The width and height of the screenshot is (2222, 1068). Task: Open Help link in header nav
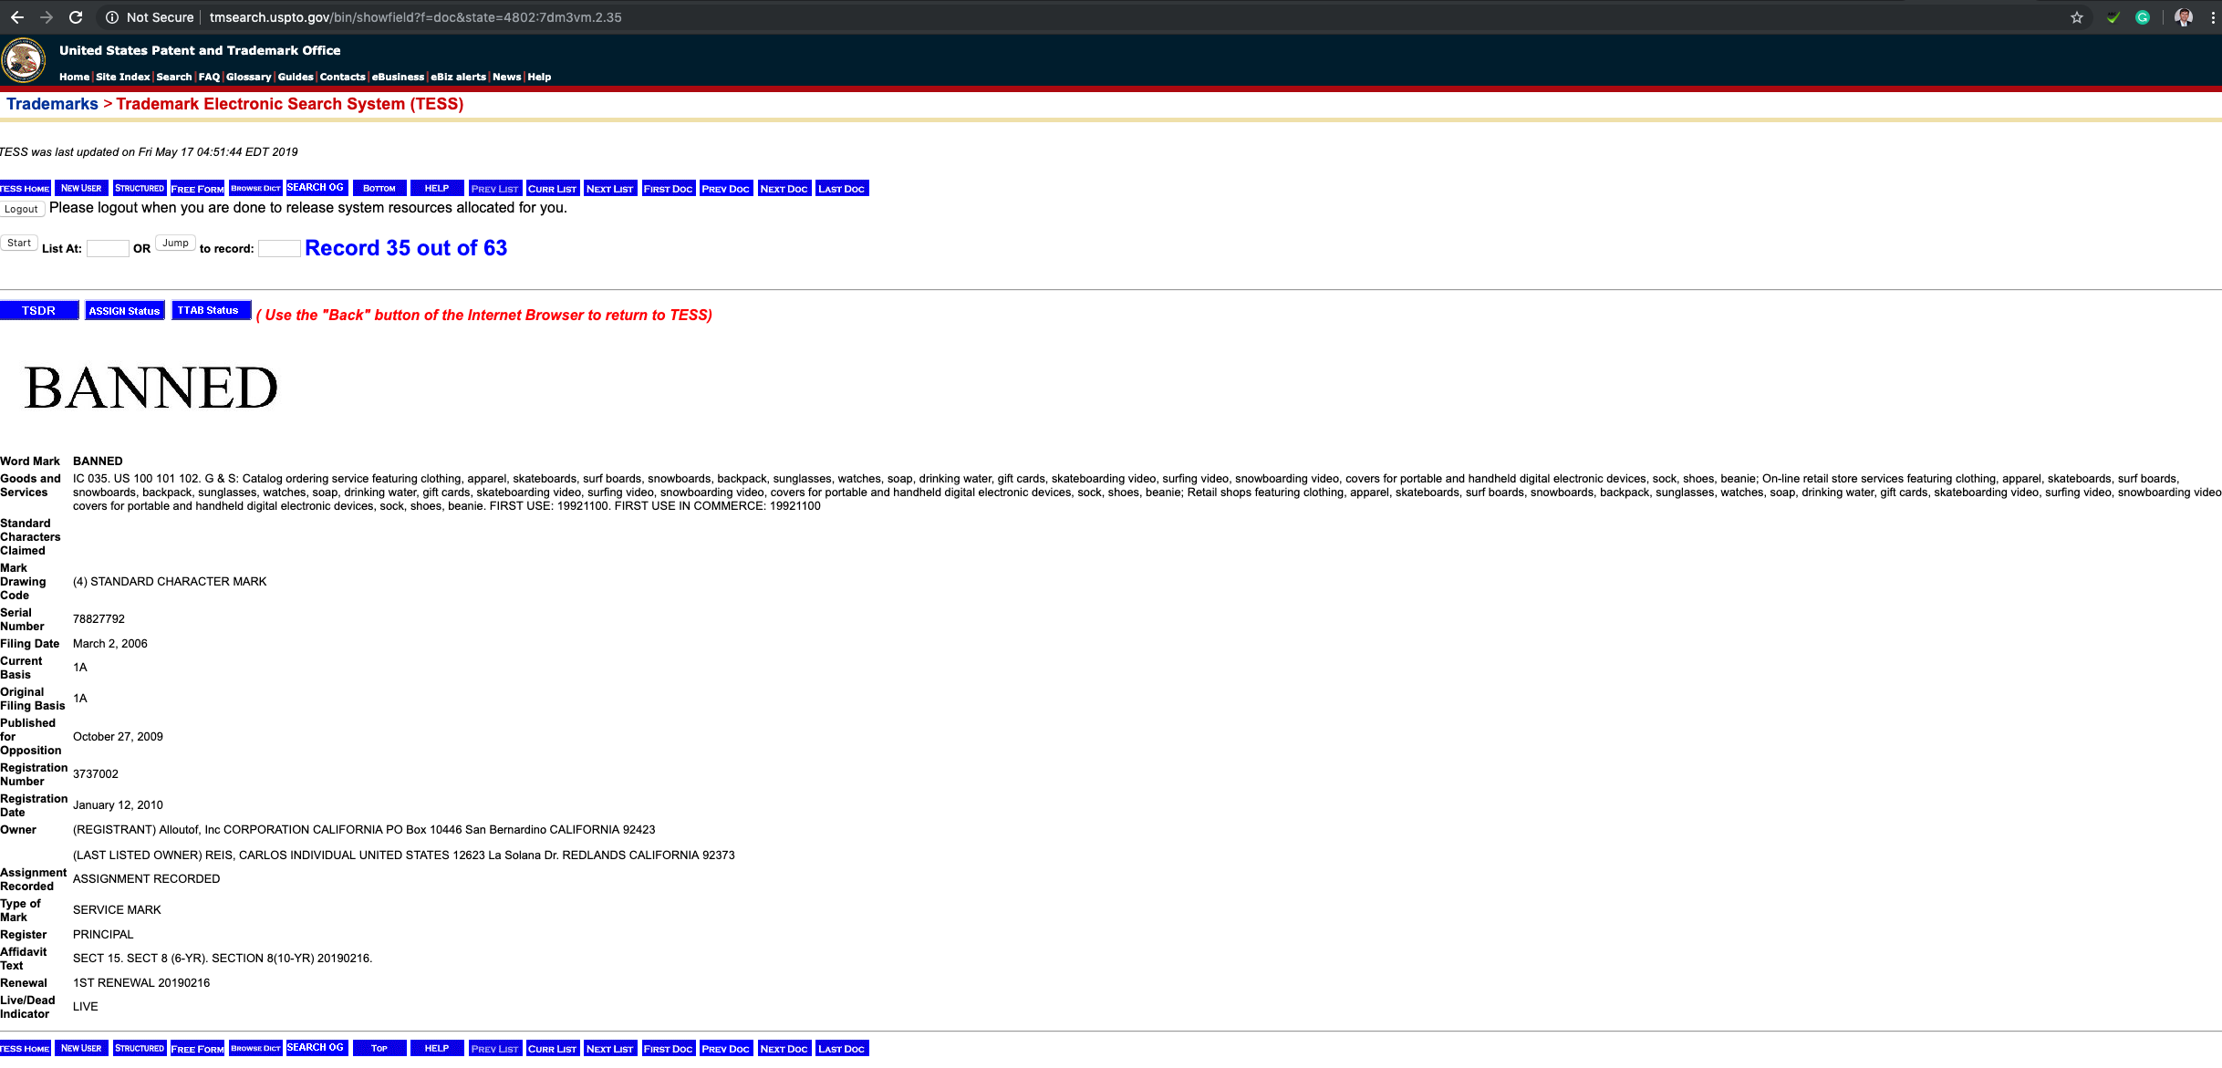[x=539, y=78]
